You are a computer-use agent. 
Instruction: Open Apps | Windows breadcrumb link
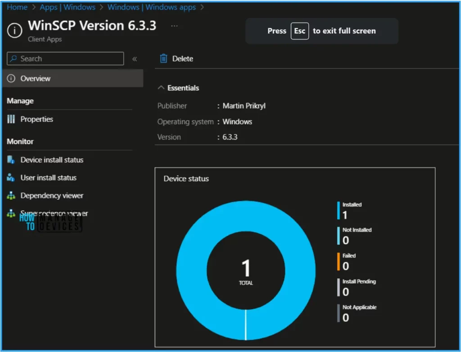coord(68,7)
